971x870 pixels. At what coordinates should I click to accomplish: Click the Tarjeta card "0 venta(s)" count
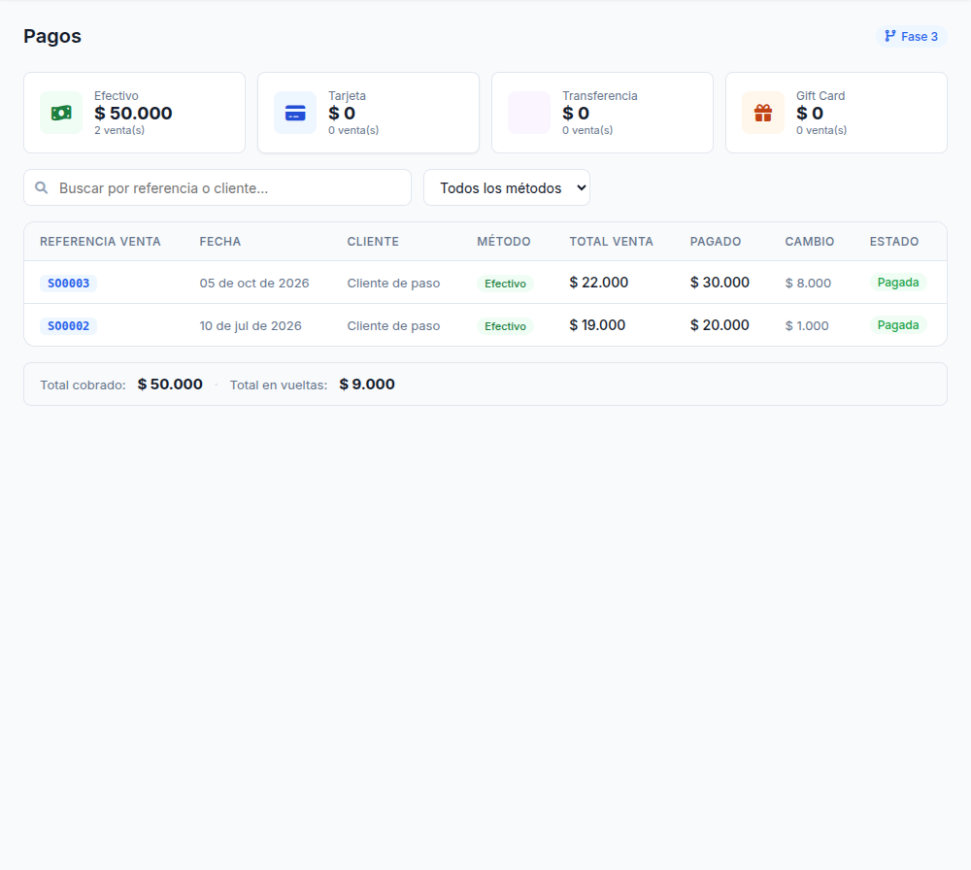[353, 130]
